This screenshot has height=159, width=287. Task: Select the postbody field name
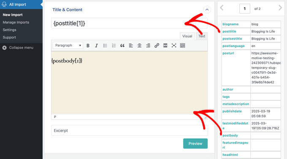tap(230, 135)
